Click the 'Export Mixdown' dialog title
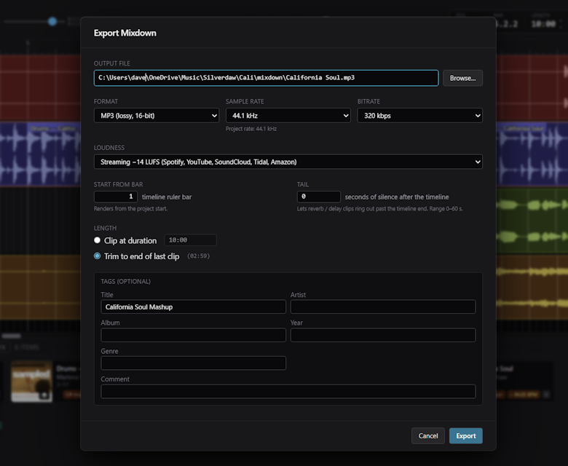This screenshot has height=466, width=568. click(x=125, y=33)
